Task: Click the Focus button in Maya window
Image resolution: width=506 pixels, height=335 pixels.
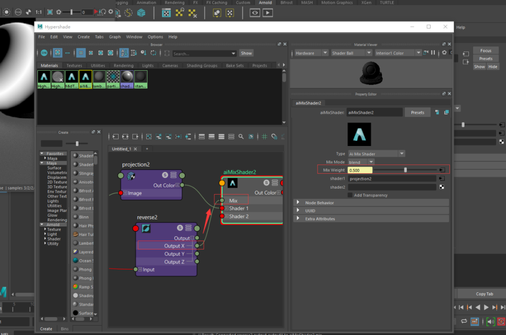Action: click(x=486, y=51)
